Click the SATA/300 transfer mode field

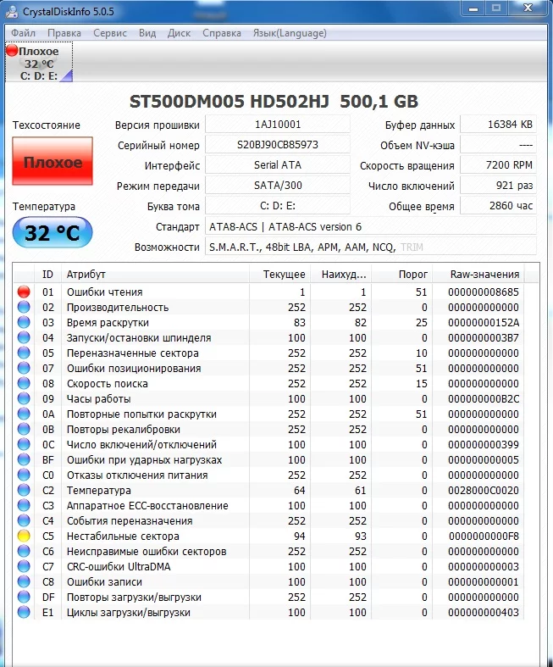(278, 186)
